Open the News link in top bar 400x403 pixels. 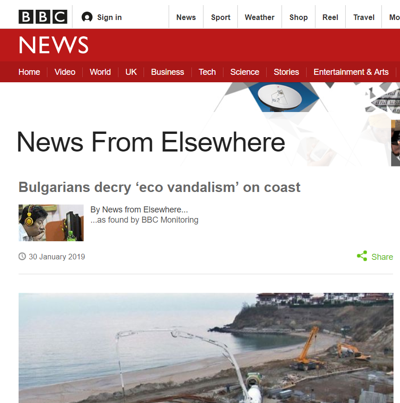[x=186, y=17]
